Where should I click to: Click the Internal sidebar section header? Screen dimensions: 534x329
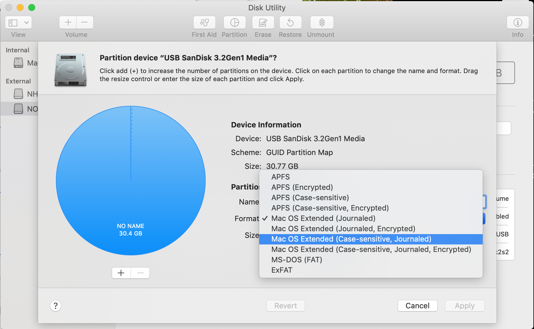tap(18, 50)
